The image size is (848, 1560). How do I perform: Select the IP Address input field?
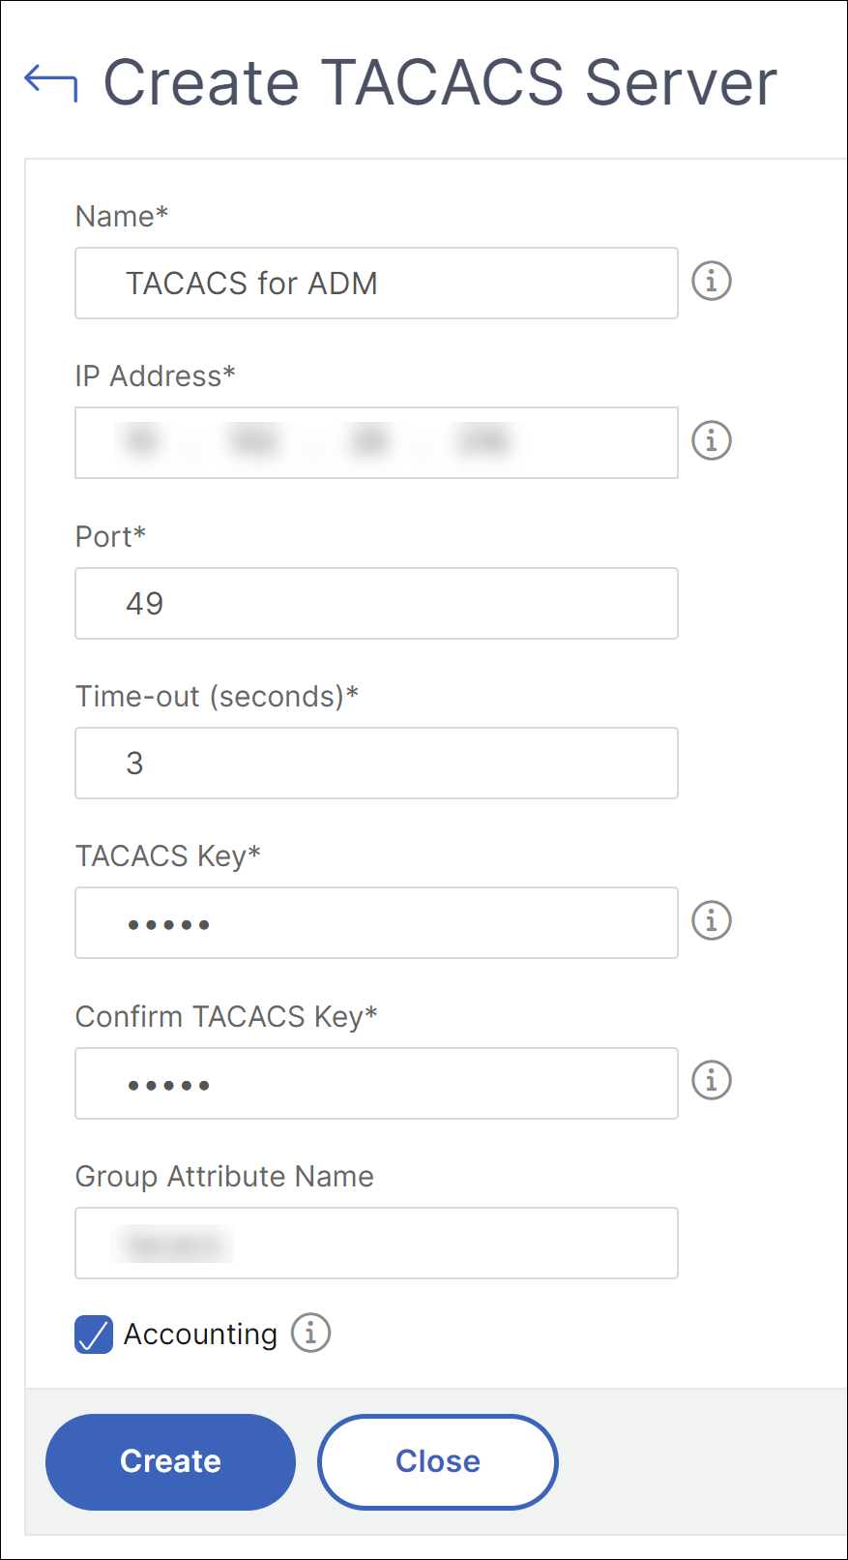(x=376, y=442)
